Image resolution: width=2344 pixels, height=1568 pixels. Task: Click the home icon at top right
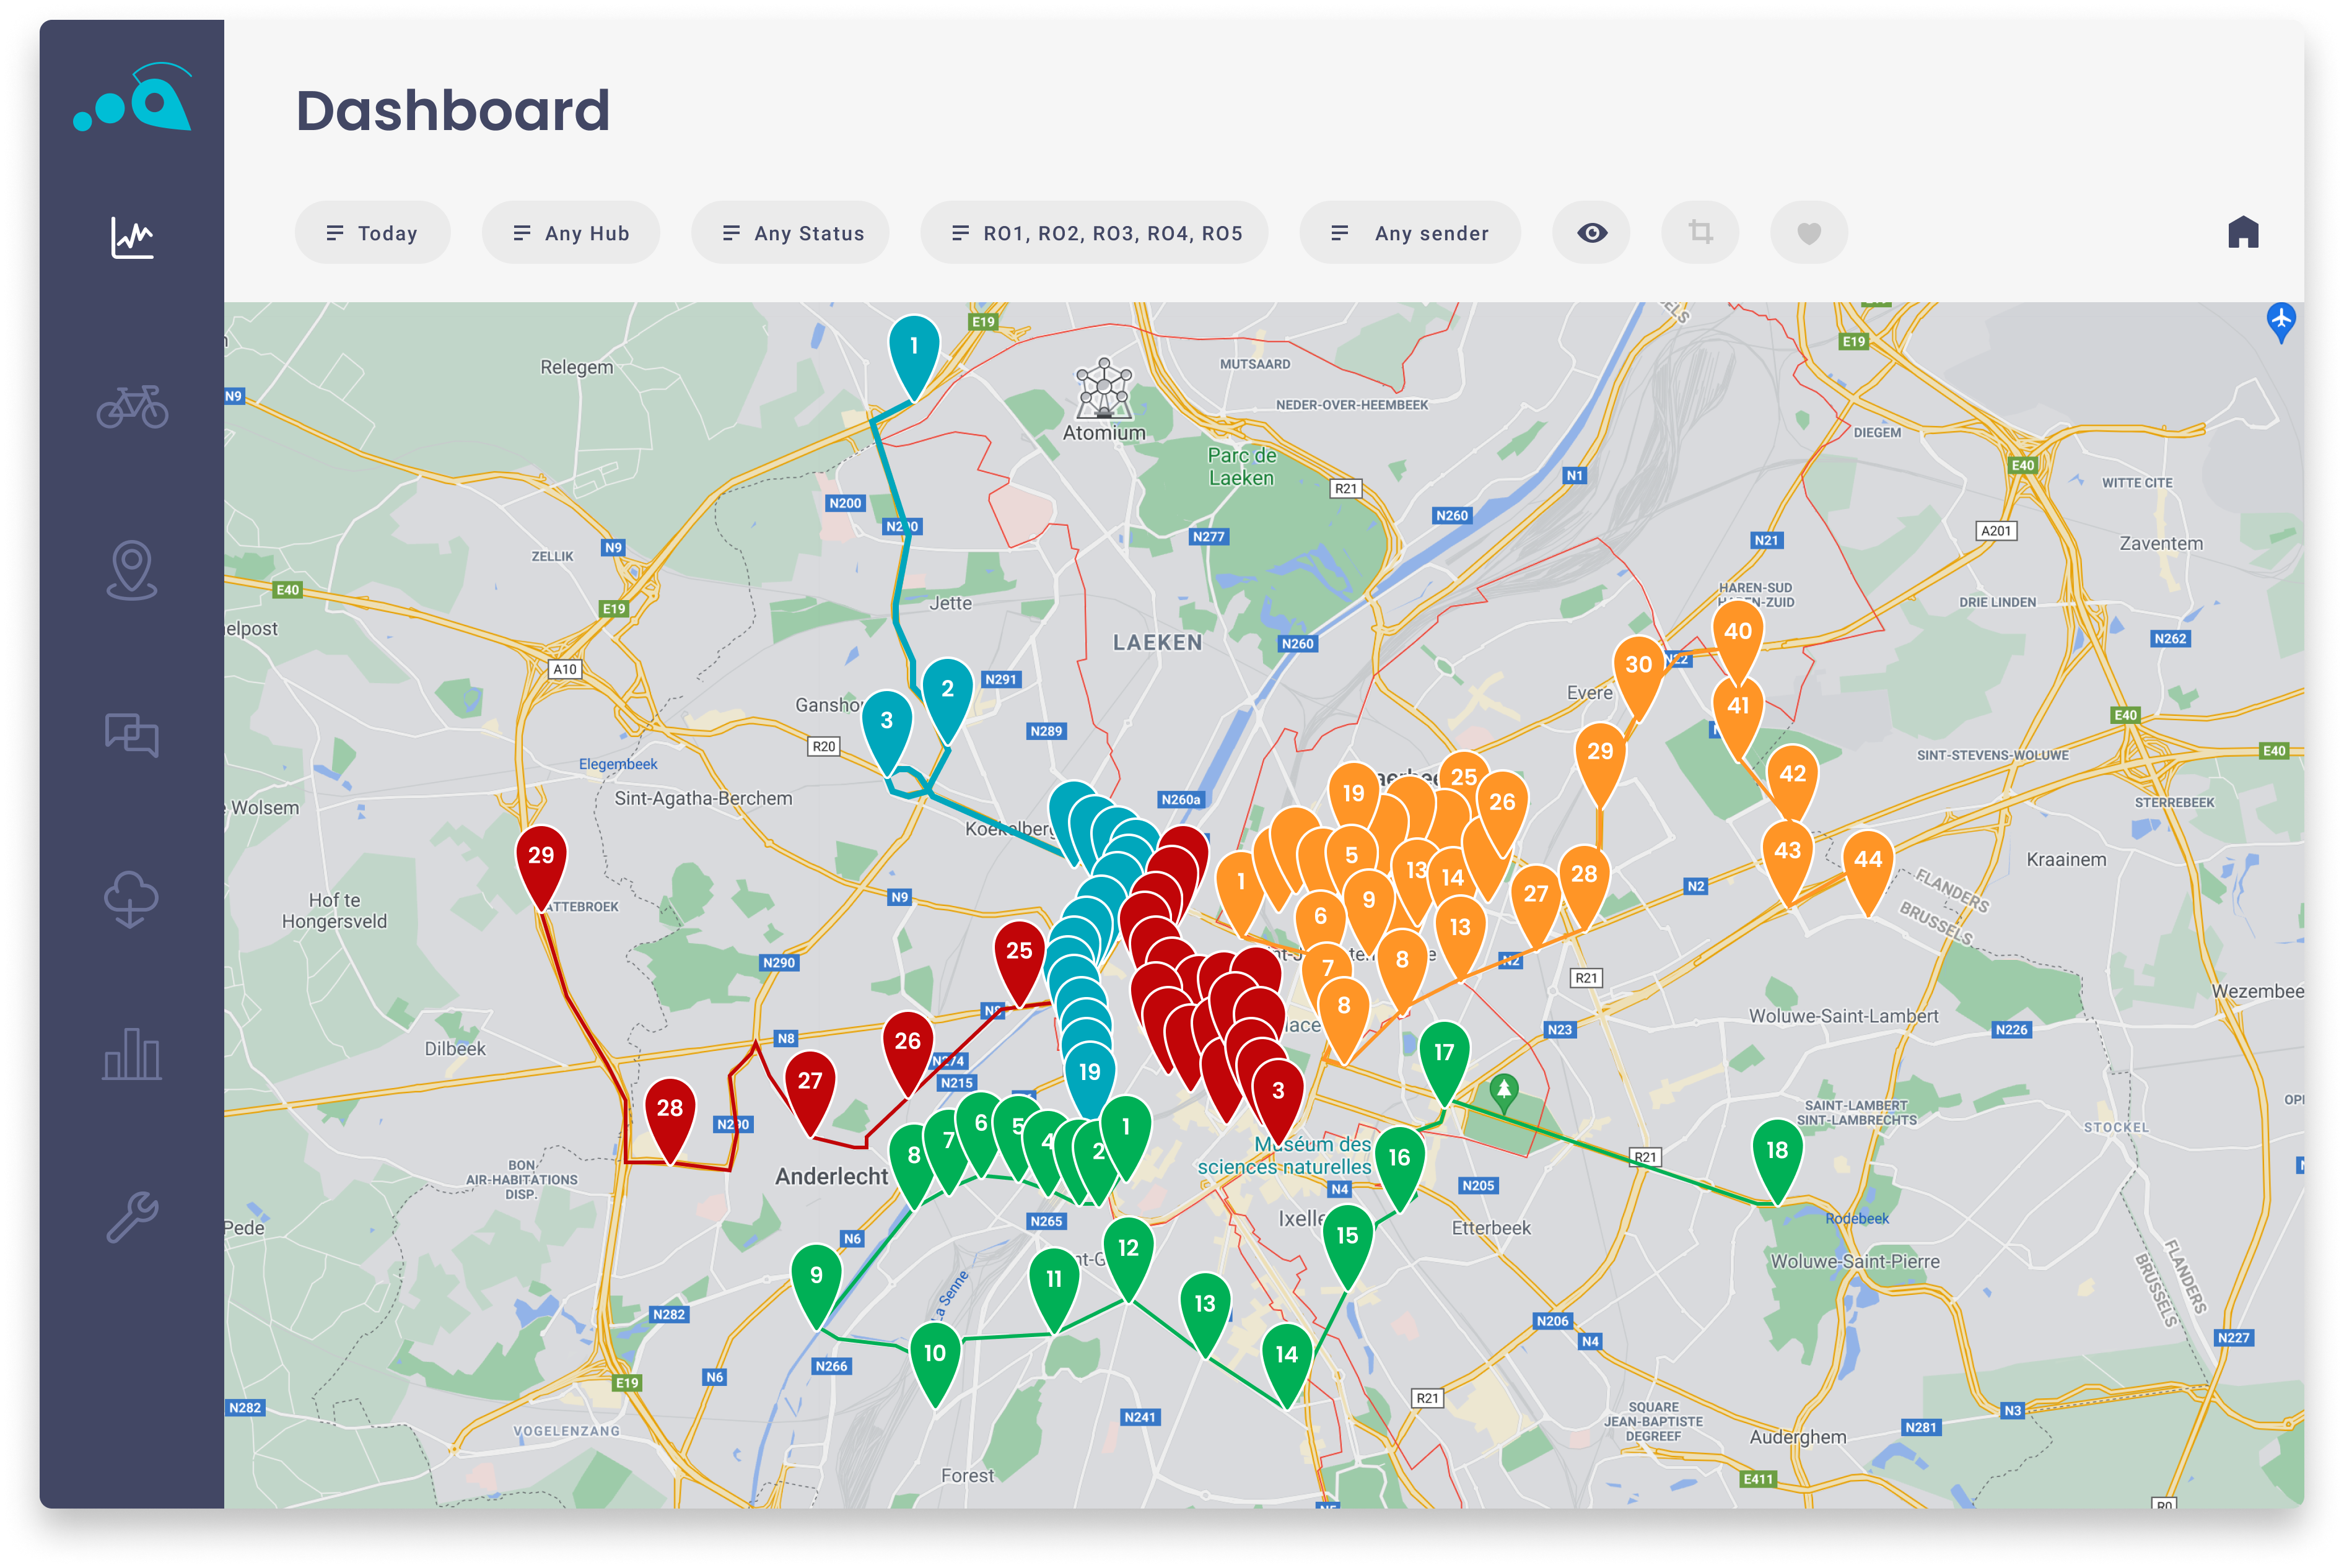pyautogui.click(x=2243, y=232)
